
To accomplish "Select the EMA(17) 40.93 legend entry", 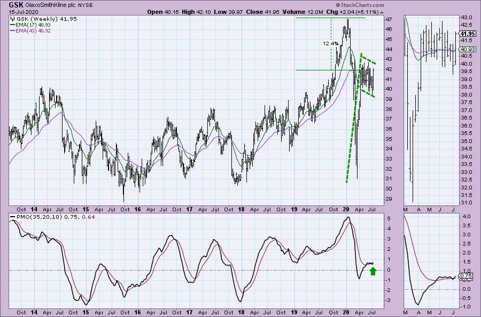I will [x=33, y=25].
